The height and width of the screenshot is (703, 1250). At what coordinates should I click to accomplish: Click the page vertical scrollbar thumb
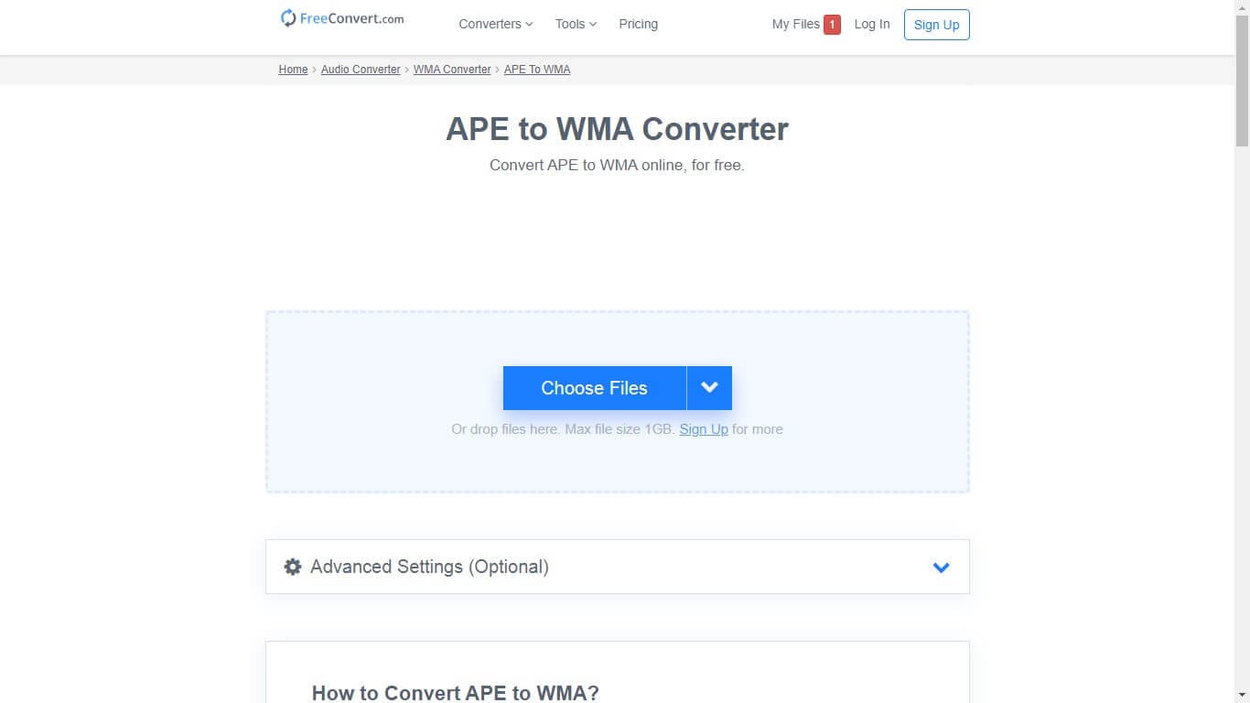point(1242,82)
